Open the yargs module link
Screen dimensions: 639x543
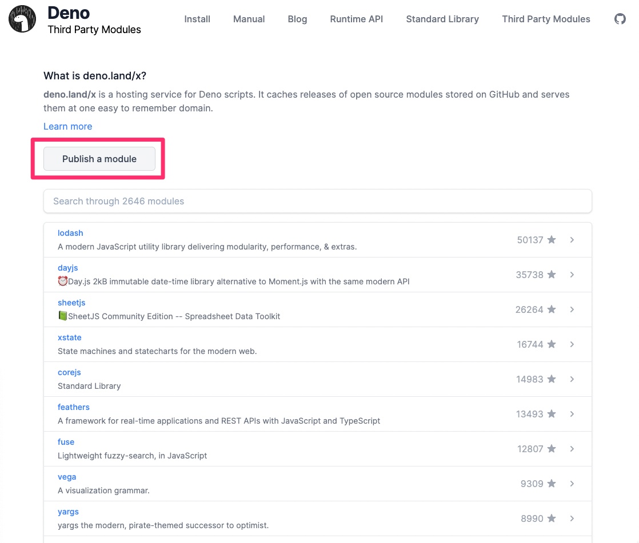pyautogui.click(x=68, y=512)
